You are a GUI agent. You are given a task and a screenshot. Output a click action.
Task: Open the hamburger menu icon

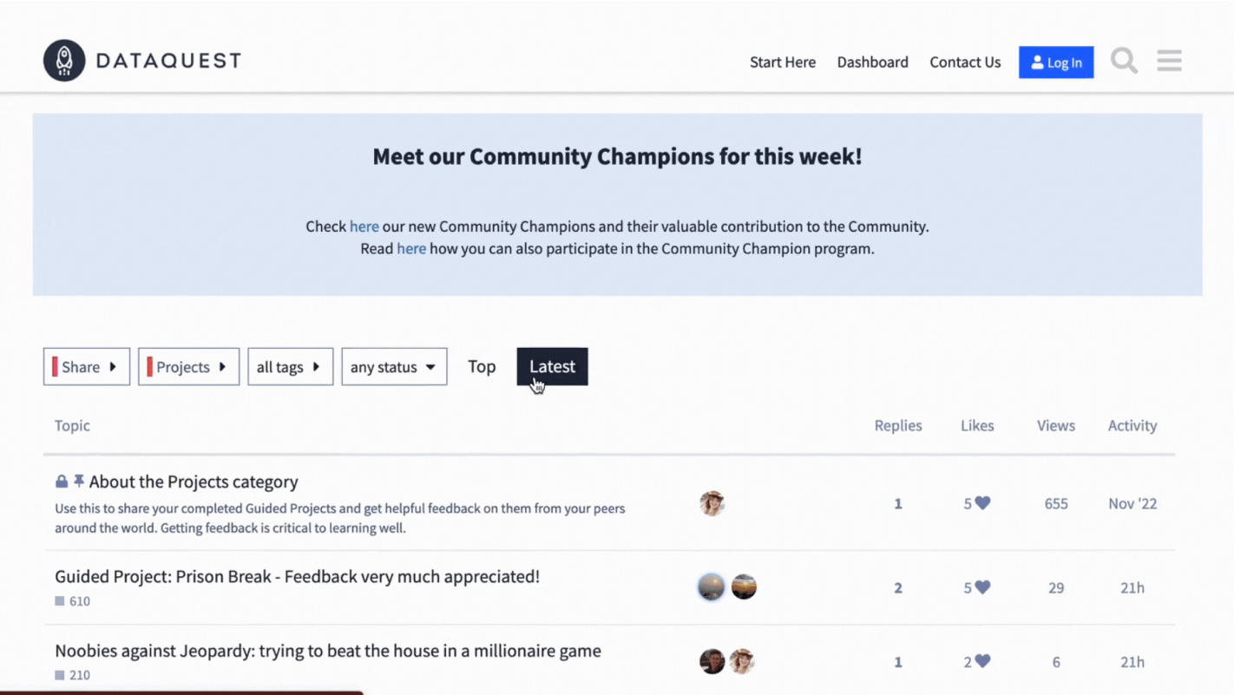[1169, 61]
